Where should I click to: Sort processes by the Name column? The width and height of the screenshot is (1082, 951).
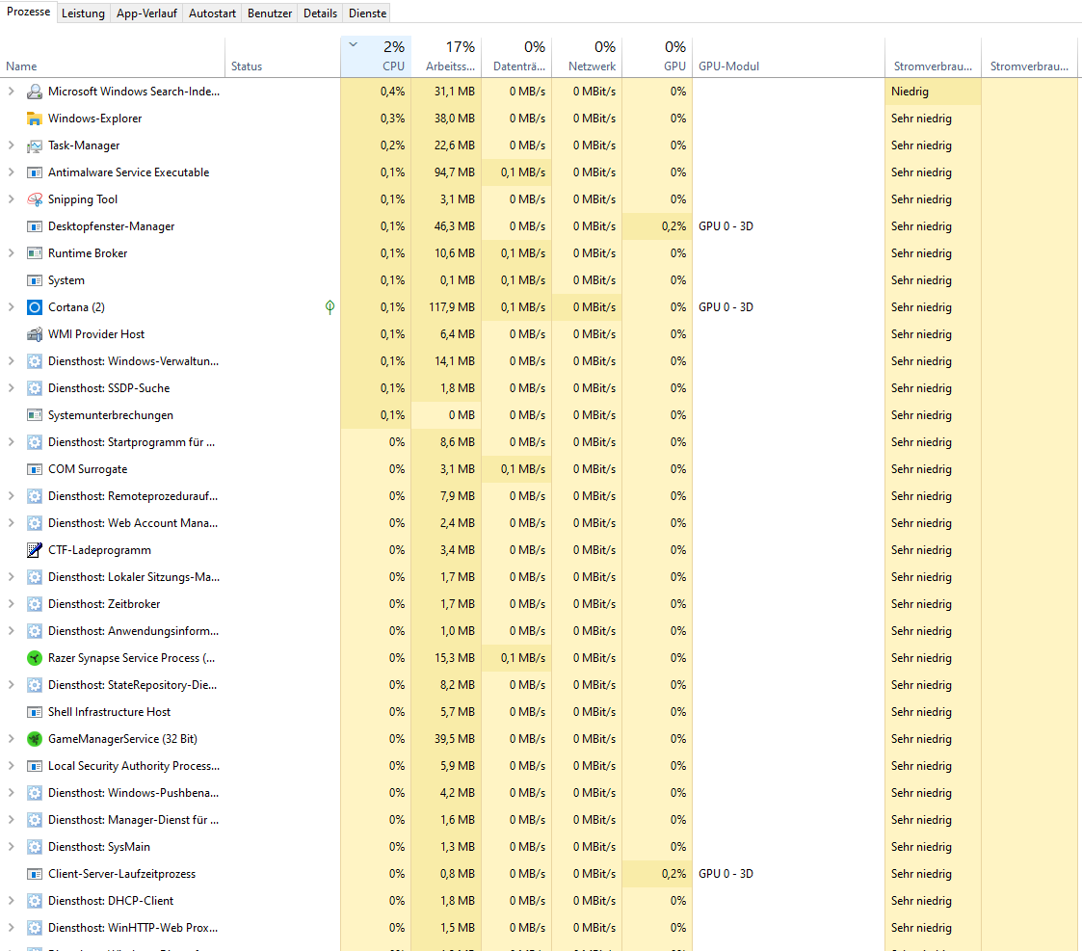click(x=113, y=57)
